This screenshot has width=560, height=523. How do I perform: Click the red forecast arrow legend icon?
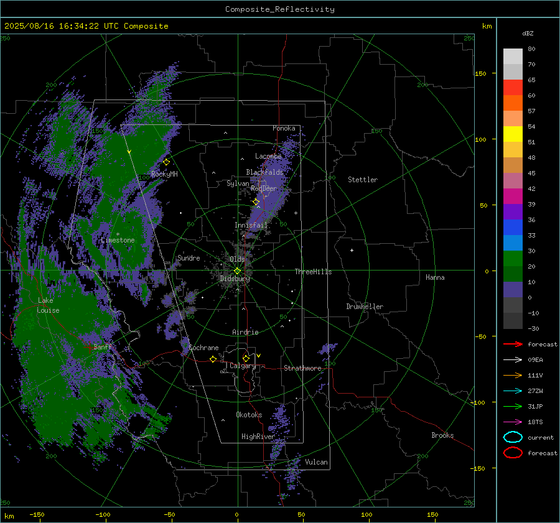tap(513, 344)
